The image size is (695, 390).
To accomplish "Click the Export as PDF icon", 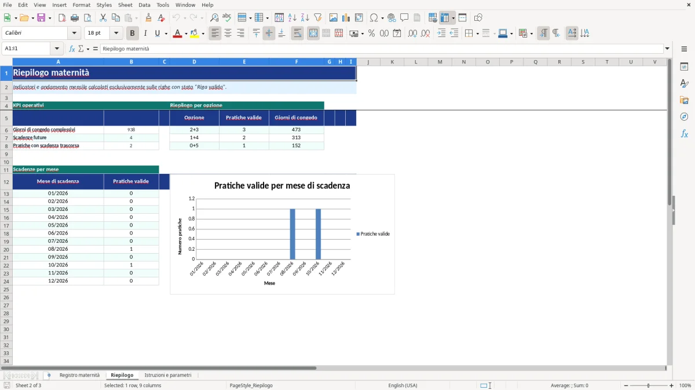I will (62, 18).
